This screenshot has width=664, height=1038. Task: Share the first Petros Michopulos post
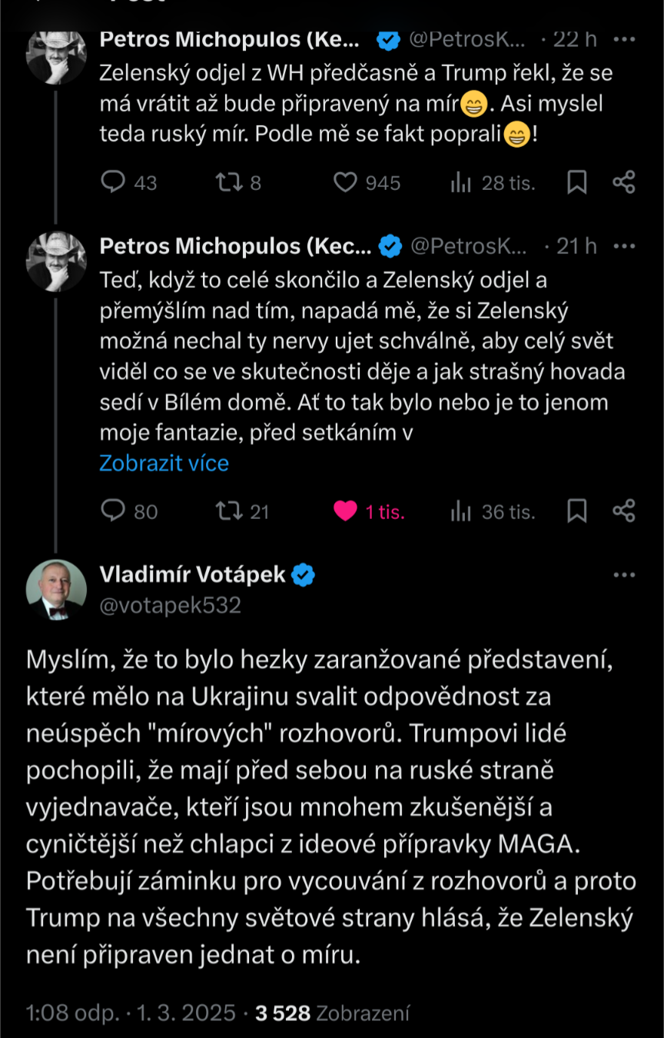[623, 182]
